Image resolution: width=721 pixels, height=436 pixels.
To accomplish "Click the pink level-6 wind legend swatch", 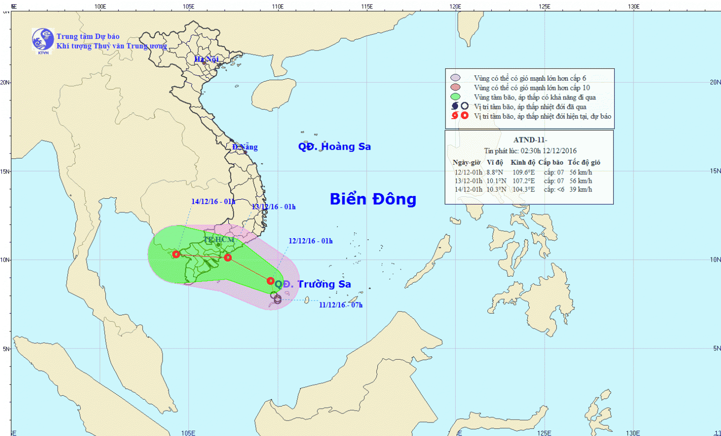I will click(x=455, y=78).
